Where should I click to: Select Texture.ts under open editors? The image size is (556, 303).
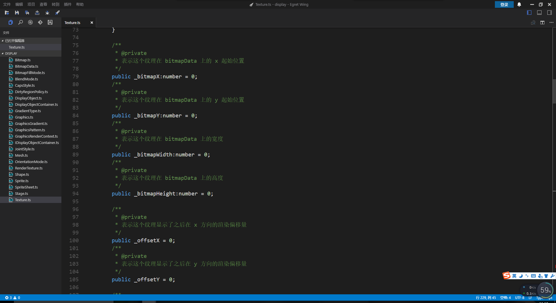[30, 47]
